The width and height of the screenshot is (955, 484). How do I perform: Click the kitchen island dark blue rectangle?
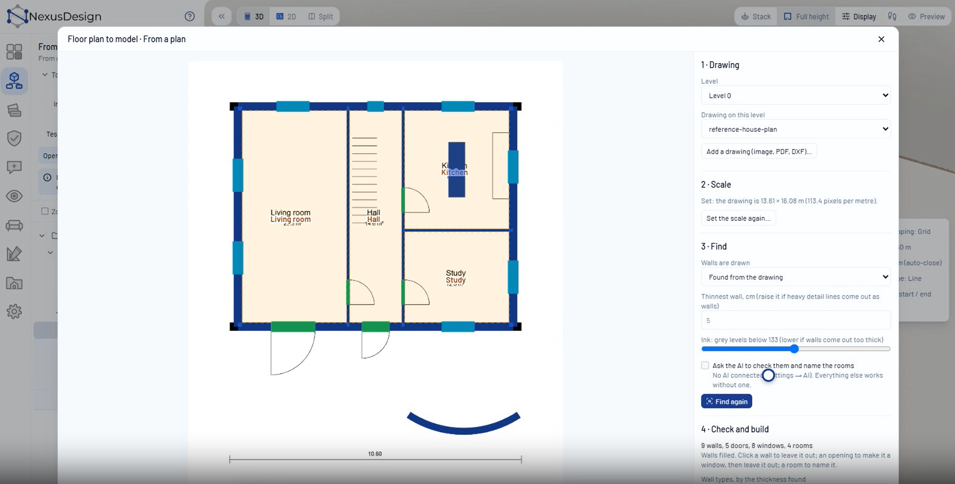tap(457, 169)
